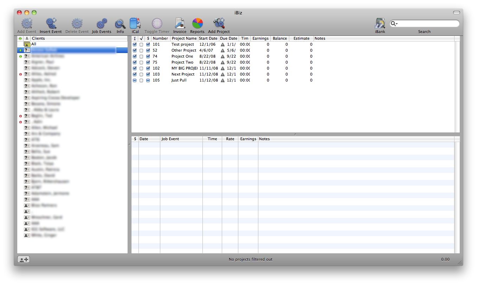Click the Add Project toolbar icon
Image resolution: width=477 pixels, height=285 pixels.
pyautogui.click(x=219, y=24)
